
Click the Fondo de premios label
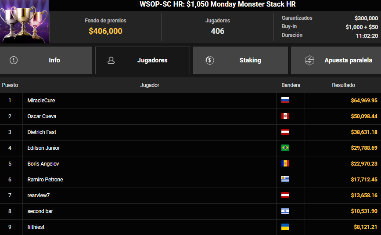[105, 21]
